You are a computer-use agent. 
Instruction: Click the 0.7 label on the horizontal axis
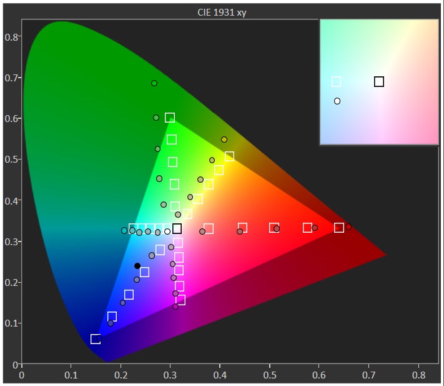(369, 375)
